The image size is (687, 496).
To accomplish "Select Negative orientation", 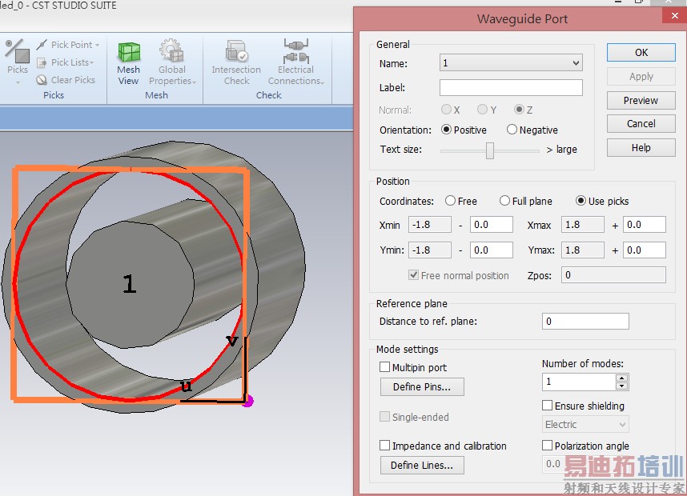I will (512, 130).
